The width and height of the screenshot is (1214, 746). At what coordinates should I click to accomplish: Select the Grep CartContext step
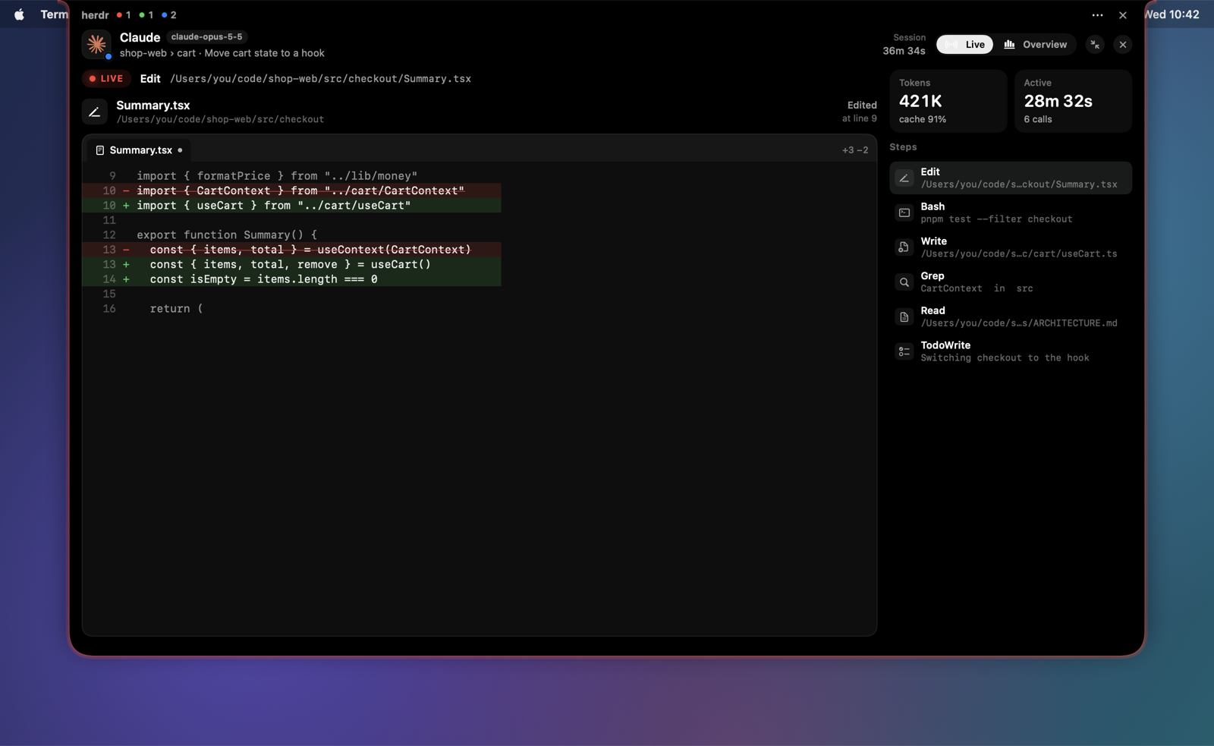pyautogui.click(x=1011, y=282)
